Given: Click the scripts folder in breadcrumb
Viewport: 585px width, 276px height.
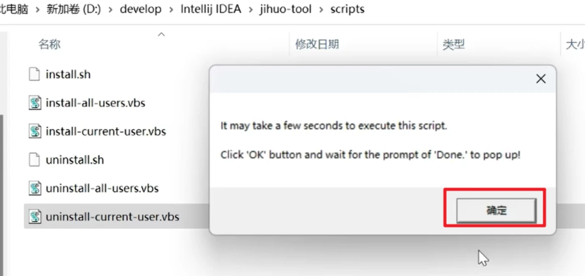Looking at the screenshot, I should point(347,9).
